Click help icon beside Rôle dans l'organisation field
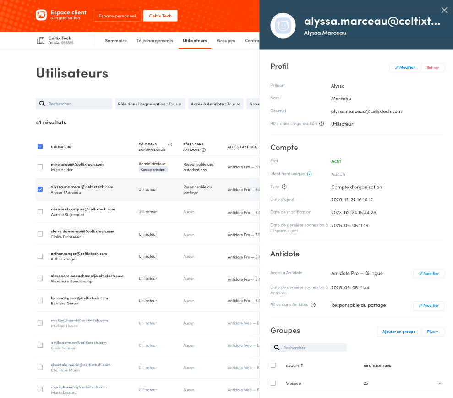 [x=322, y=124]
